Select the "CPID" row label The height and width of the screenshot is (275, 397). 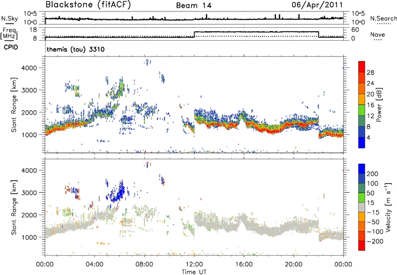(x=11, y=47)
